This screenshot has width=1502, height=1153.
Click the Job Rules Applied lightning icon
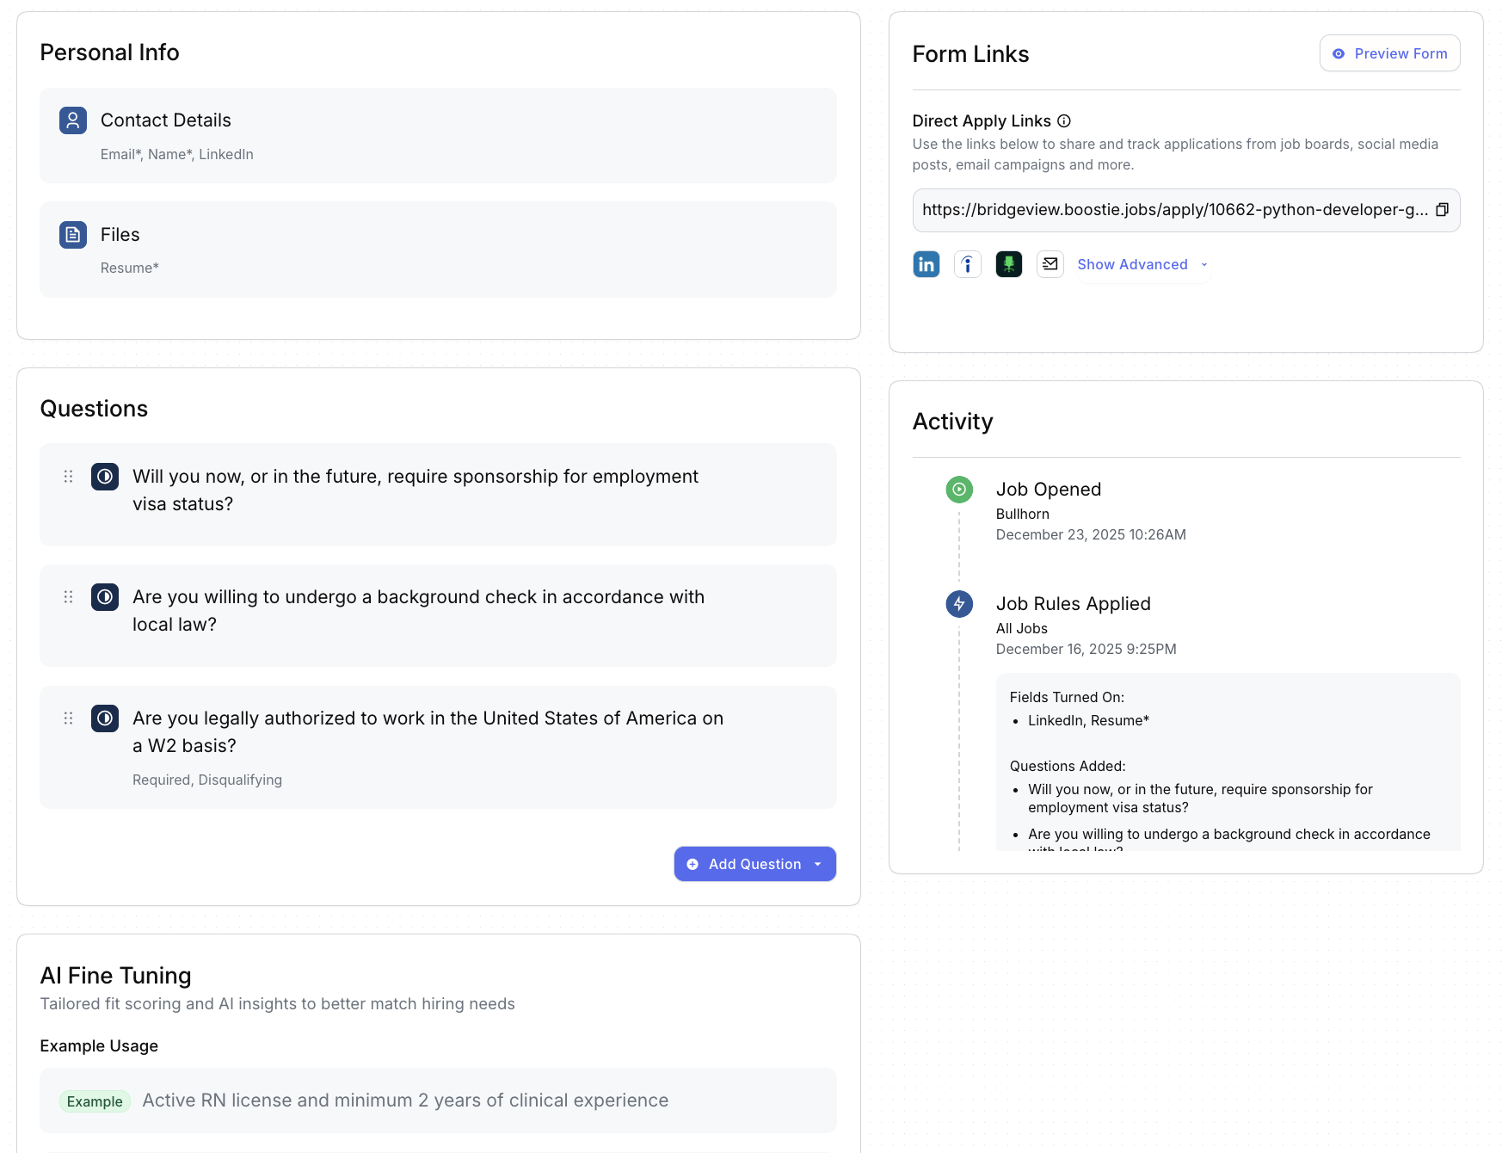coord(959,604)
